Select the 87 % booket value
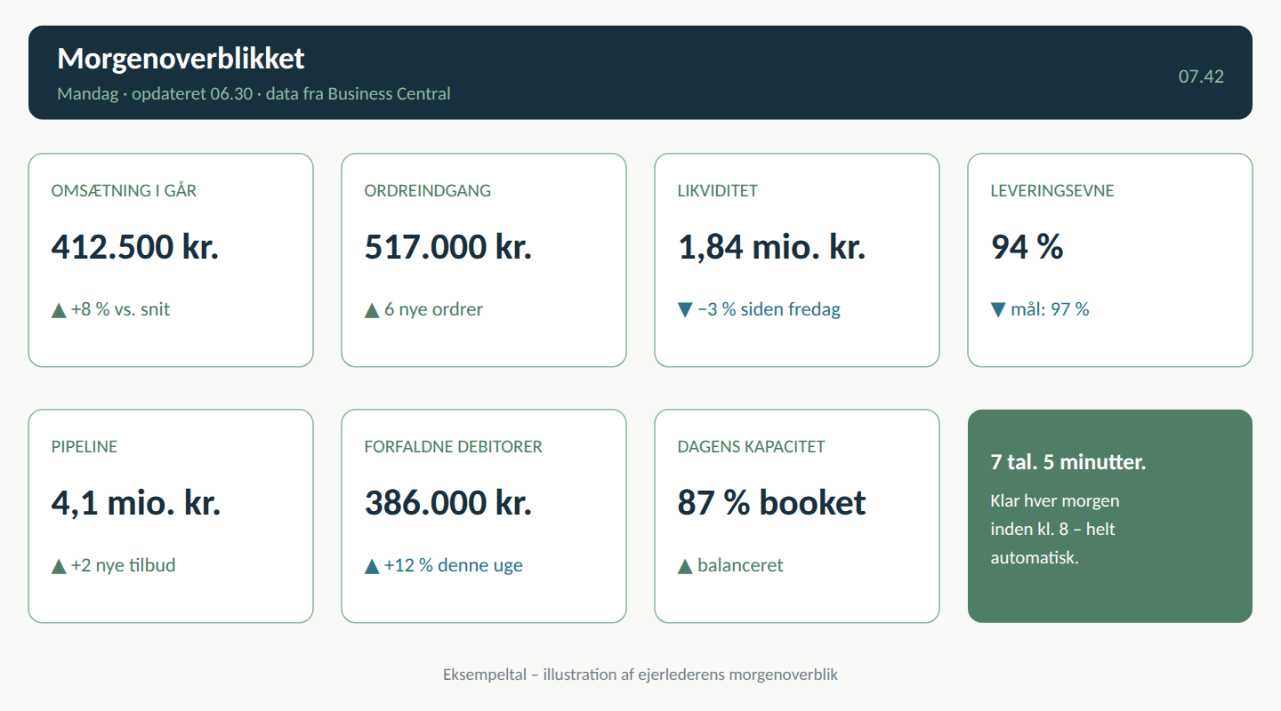Image resolution: width=1281 pixels, height=711 pixels. [771, 503]
